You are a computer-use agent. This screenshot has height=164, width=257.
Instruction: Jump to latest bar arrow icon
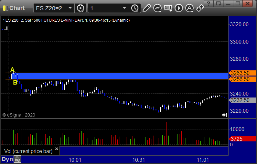(x=225, y=115)
